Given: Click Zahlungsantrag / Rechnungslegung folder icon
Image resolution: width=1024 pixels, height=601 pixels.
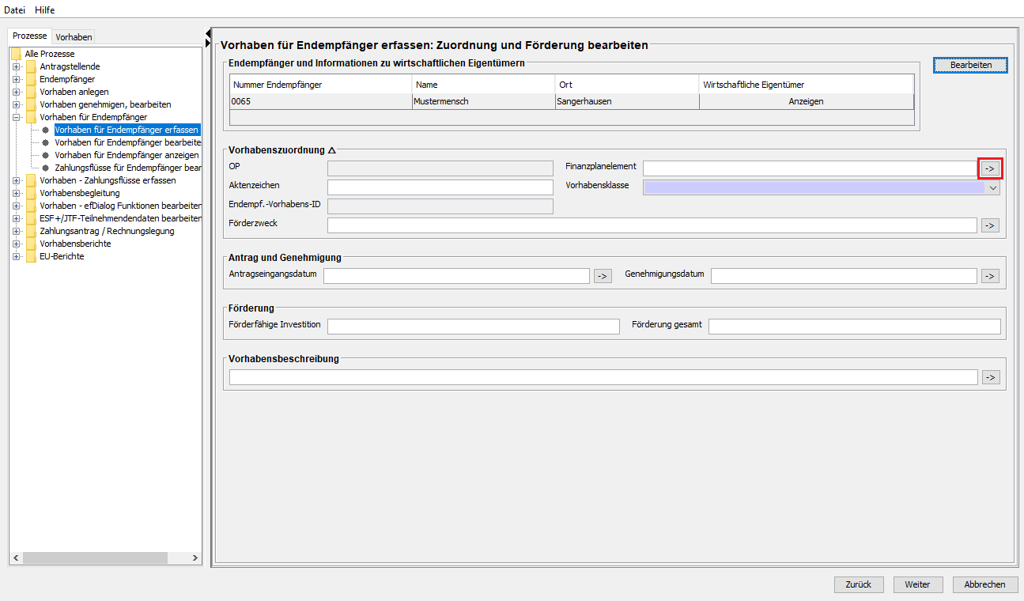Looking at the screenshot, I should [x=32, y=231].
